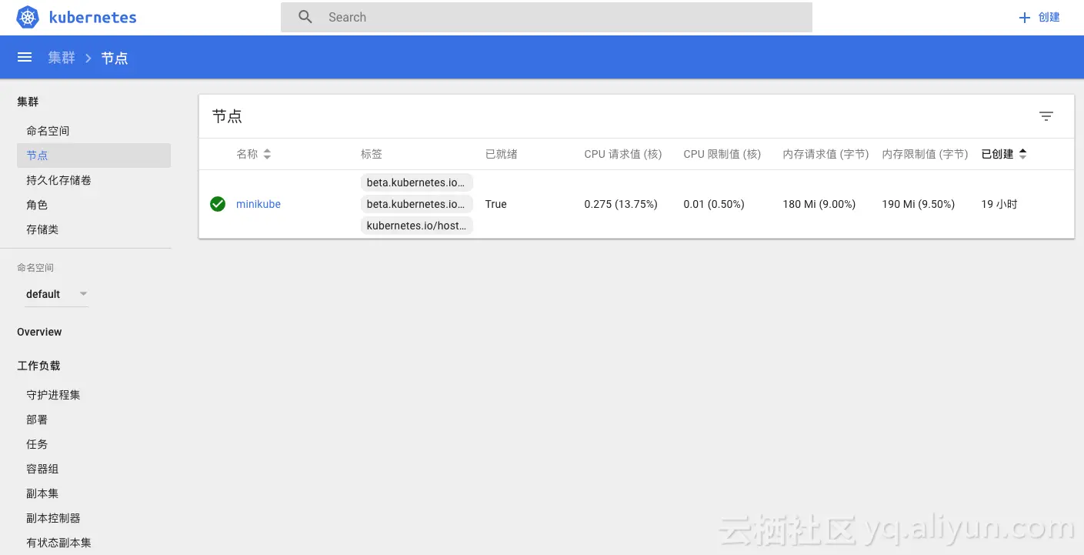The image size is (1084, 555).
Task: Click the breadcrumb chevron separator
Action: (x=88, y=58)
